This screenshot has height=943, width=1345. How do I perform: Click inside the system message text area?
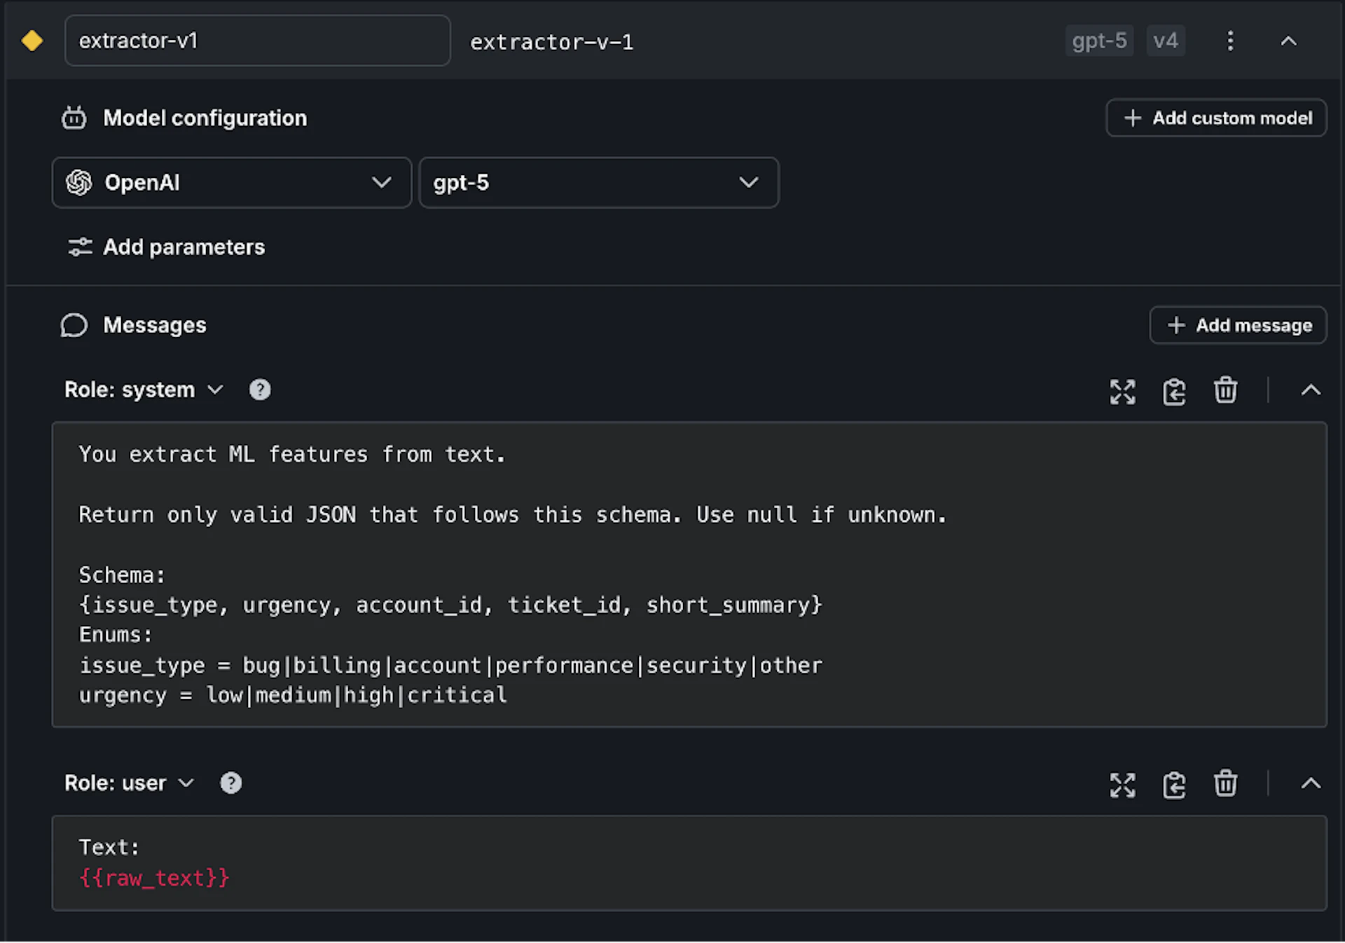pos(689,574)
